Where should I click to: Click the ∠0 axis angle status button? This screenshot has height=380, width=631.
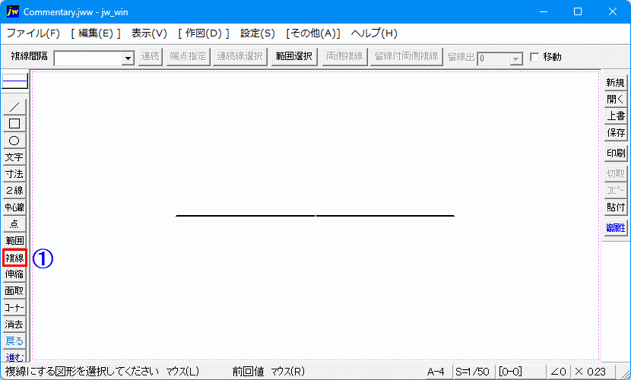(559, 372)
